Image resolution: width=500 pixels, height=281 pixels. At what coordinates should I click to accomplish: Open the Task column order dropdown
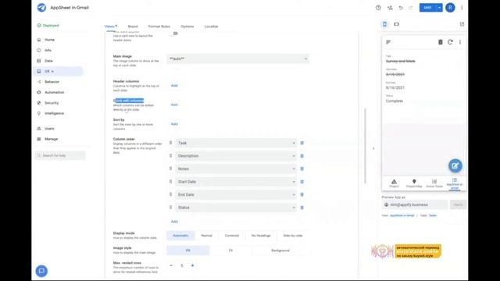click(236, 143)
